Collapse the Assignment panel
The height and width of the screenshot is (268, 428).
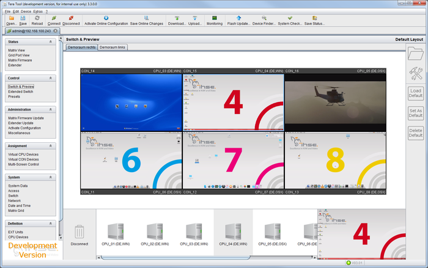(x=51, y=146)
